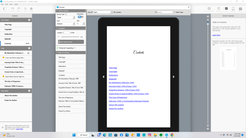Open the Font dropdown set to Bookerly
Viewport: 246px width, 138px height.
tap(66, 24)
